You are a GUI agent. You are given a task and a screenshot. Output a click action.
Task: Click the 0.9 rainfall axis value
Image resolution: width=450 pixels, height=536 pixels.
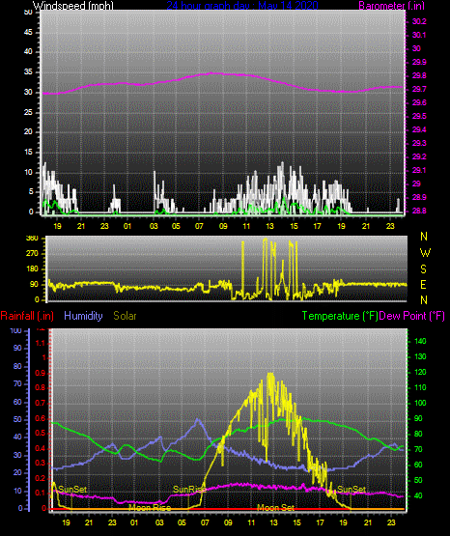click(x=41, y=373)
